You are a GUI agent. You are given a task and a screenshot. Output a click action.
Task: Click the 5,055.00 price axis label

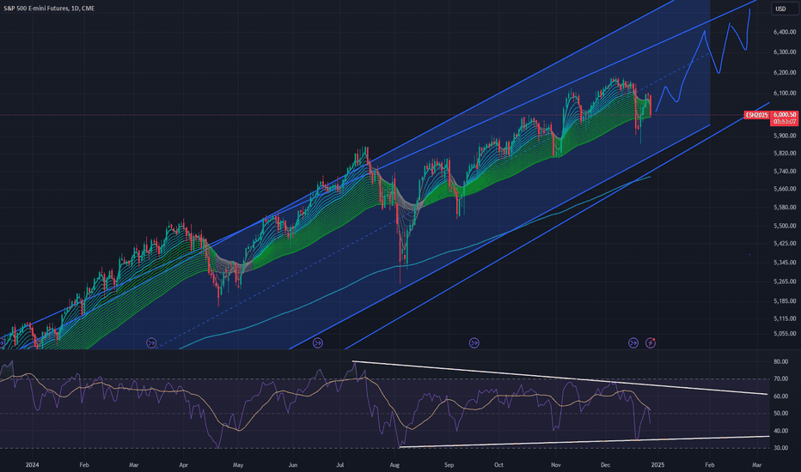coord(785,334)
